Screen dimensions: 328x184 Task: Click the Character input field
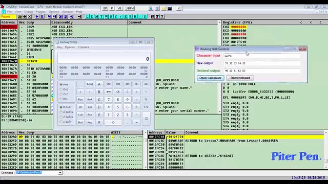pyautogui.click(x=261, y=55)
